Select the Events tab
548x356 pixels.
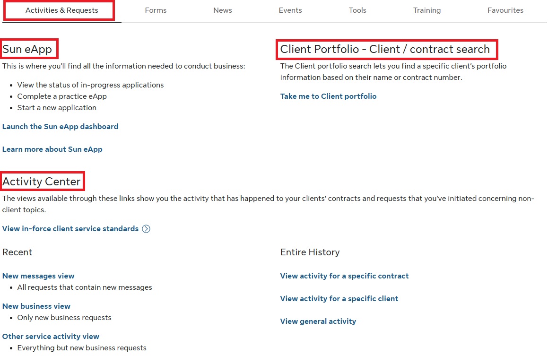click(x=290, y=10)
